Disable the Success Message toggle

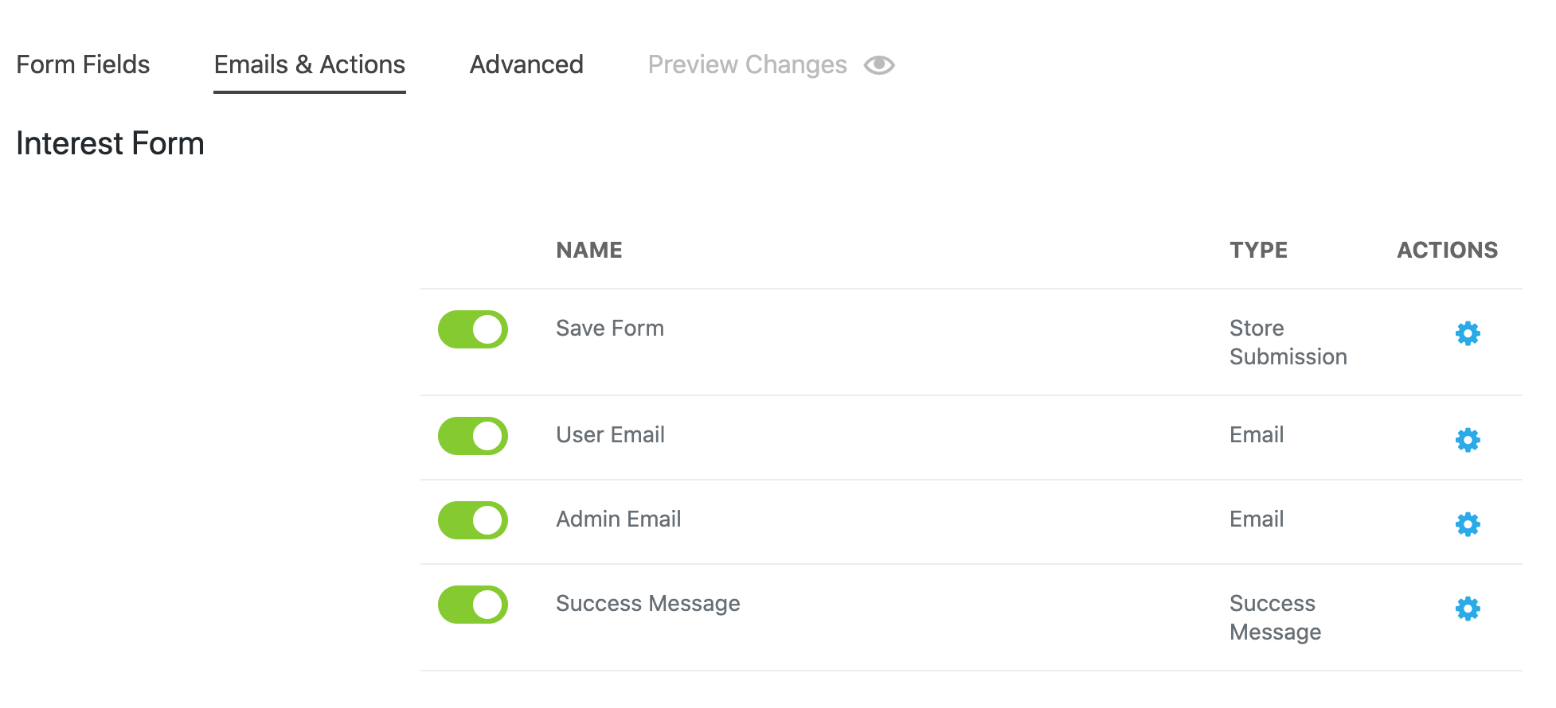tap(473, 605)
